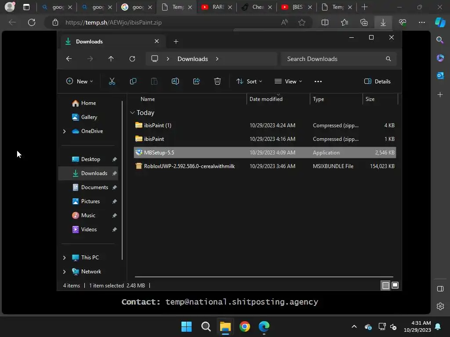This screenshot has width=450, height=337.
Task: Click the horizontal scrollbar in file list
Action: (x=264, y=277)
